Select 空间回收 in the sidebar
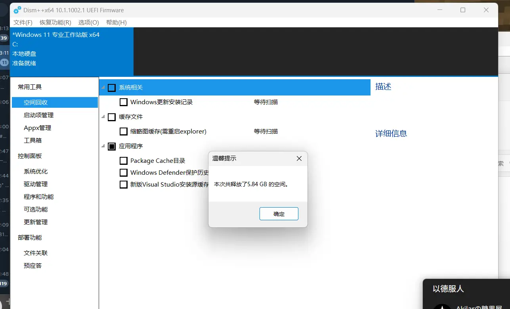 (x=55, y=102)
